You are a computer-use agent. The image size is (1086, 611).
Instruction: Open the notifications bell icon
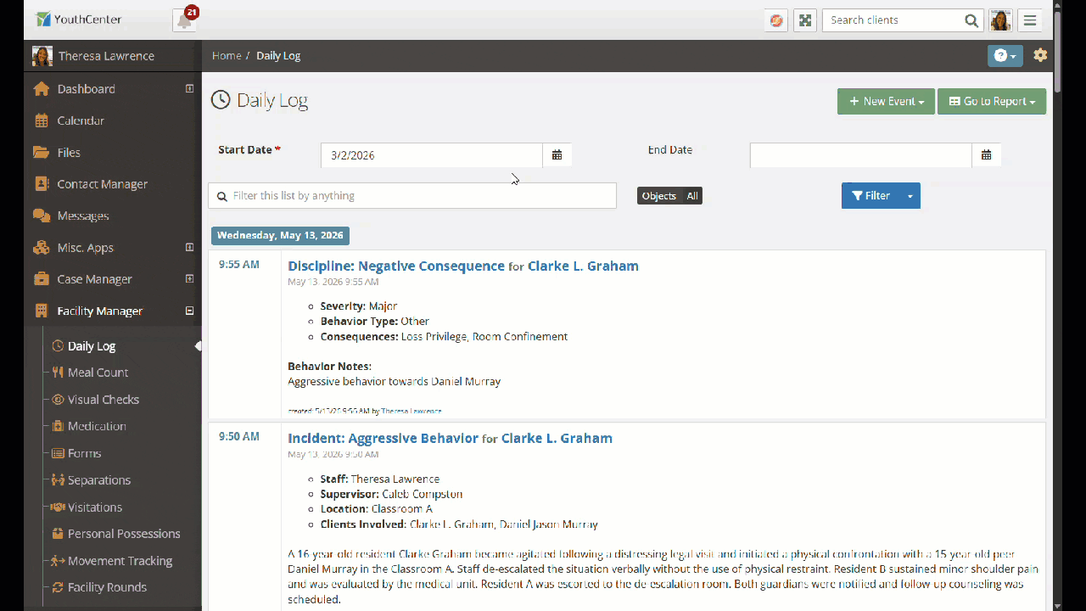[184, 21]
